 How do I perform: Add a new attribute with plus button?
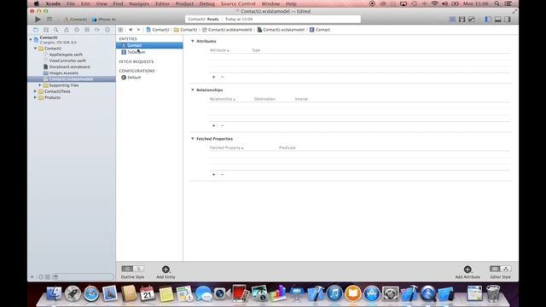[214, 77]
